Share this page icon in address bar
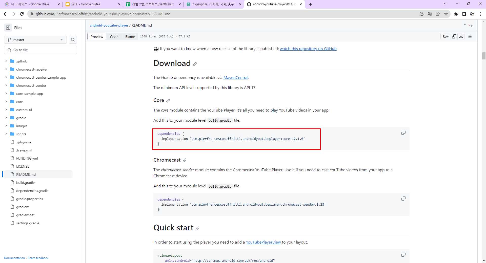Screen dimensions: 486x263 click(x=438, y=14)
